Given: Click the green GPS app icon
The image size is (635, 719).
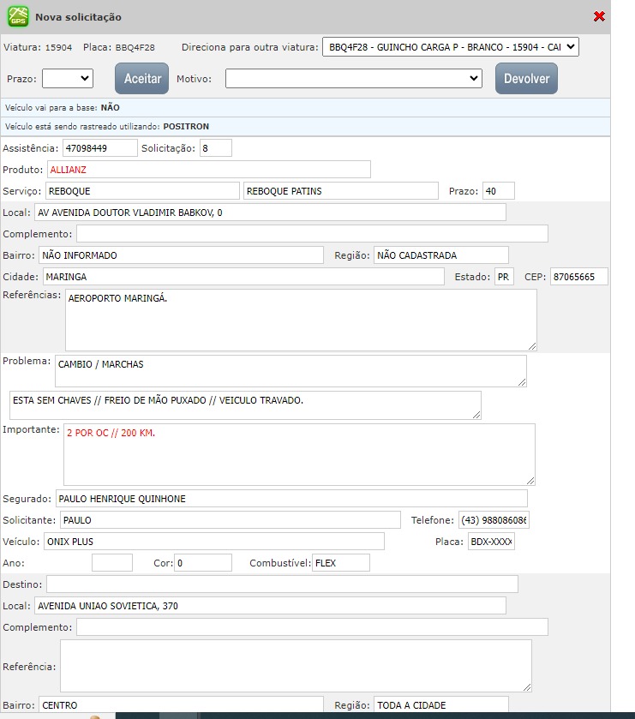Looking at the screenshot, I should tap(18, 16).
